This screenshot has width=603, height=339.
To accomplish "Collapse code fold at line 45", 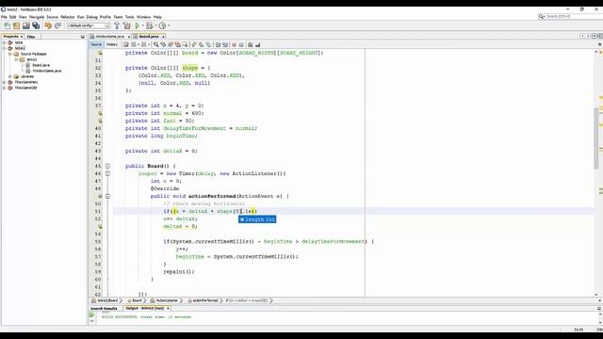I will (x=107, y=166).
